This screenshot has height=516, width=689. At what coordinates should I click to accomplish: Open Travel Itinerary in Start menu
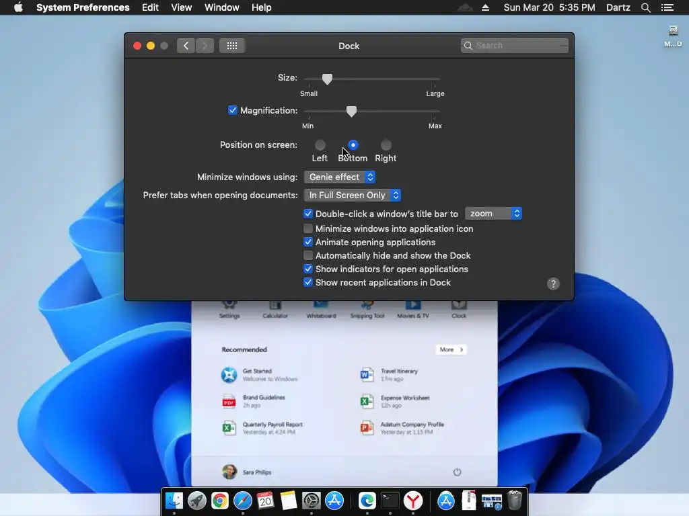pyautogui.click(x=389, y=375)
